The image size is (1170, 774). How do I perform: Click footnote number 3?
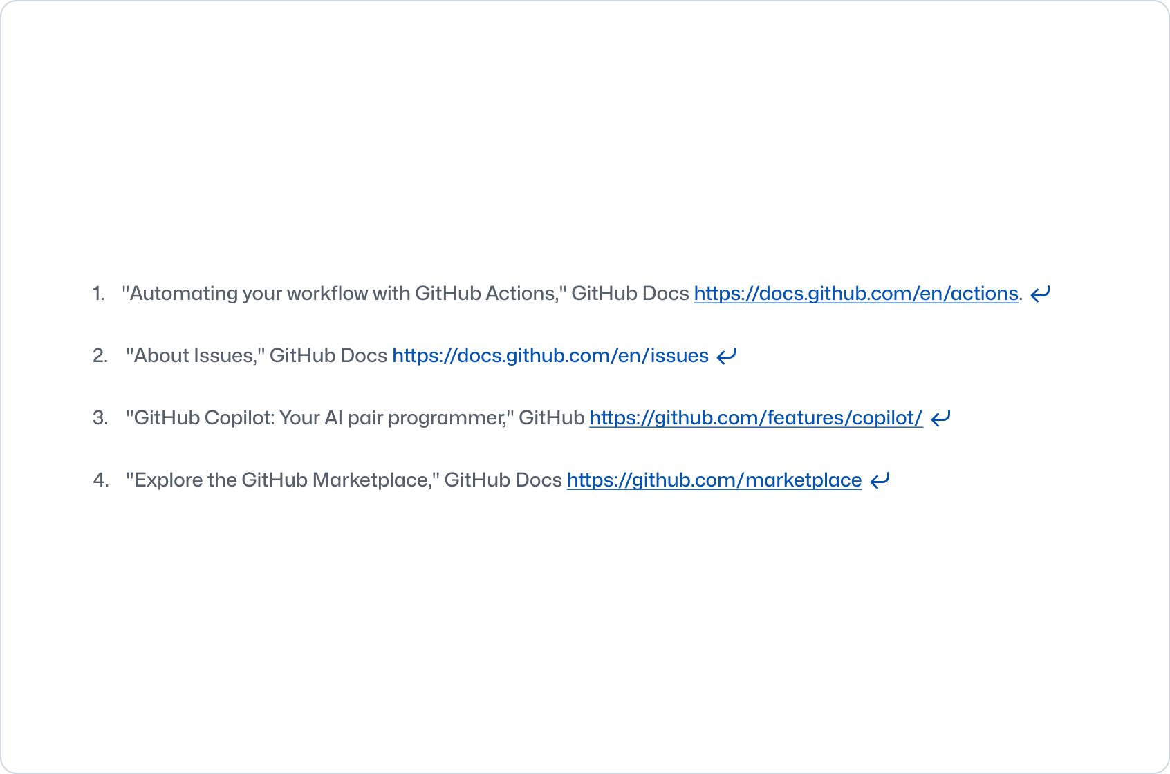click(x=100, y=418)
